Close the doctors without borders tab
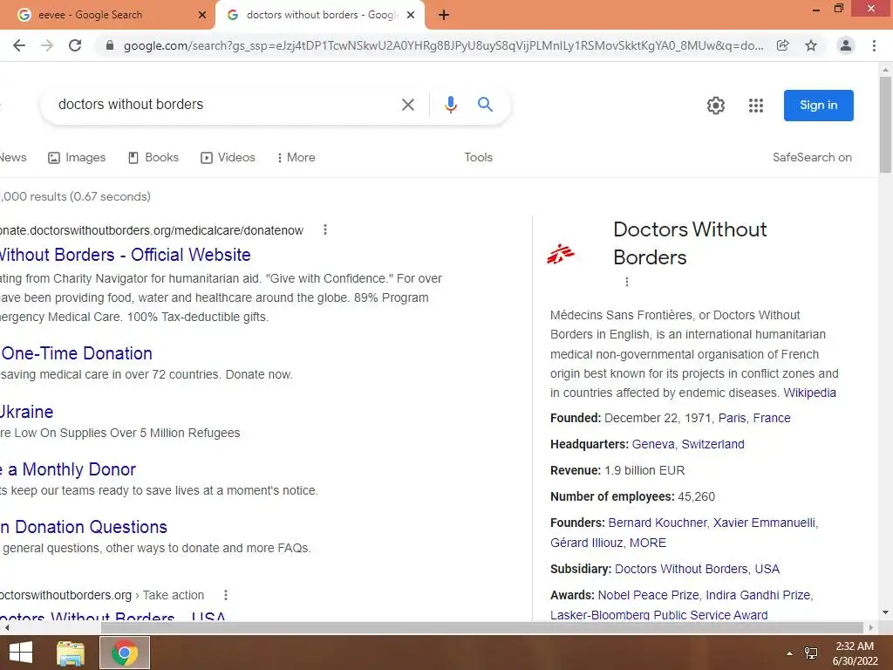Image resolution: width=893 pixels, height=670 pixels. [x=411, y=15]
